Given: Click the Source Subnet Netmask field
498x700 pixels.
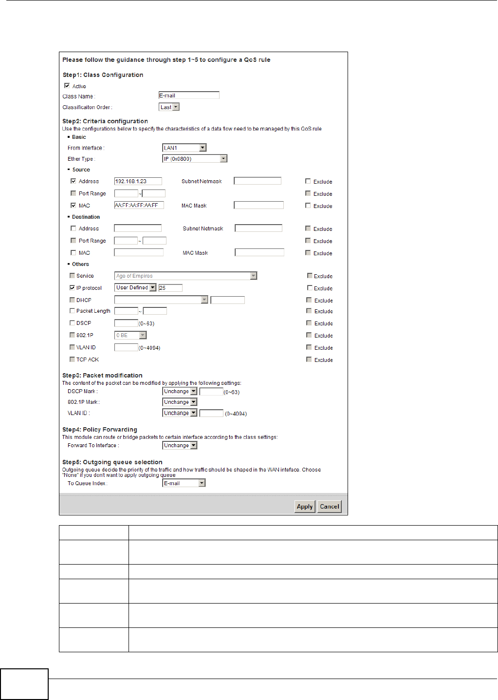Looking at the screenshot, I should (x=258, y=181).
